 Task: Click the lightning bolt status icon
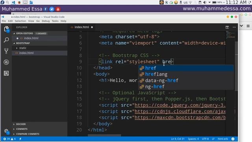click(x=20, y=139)
